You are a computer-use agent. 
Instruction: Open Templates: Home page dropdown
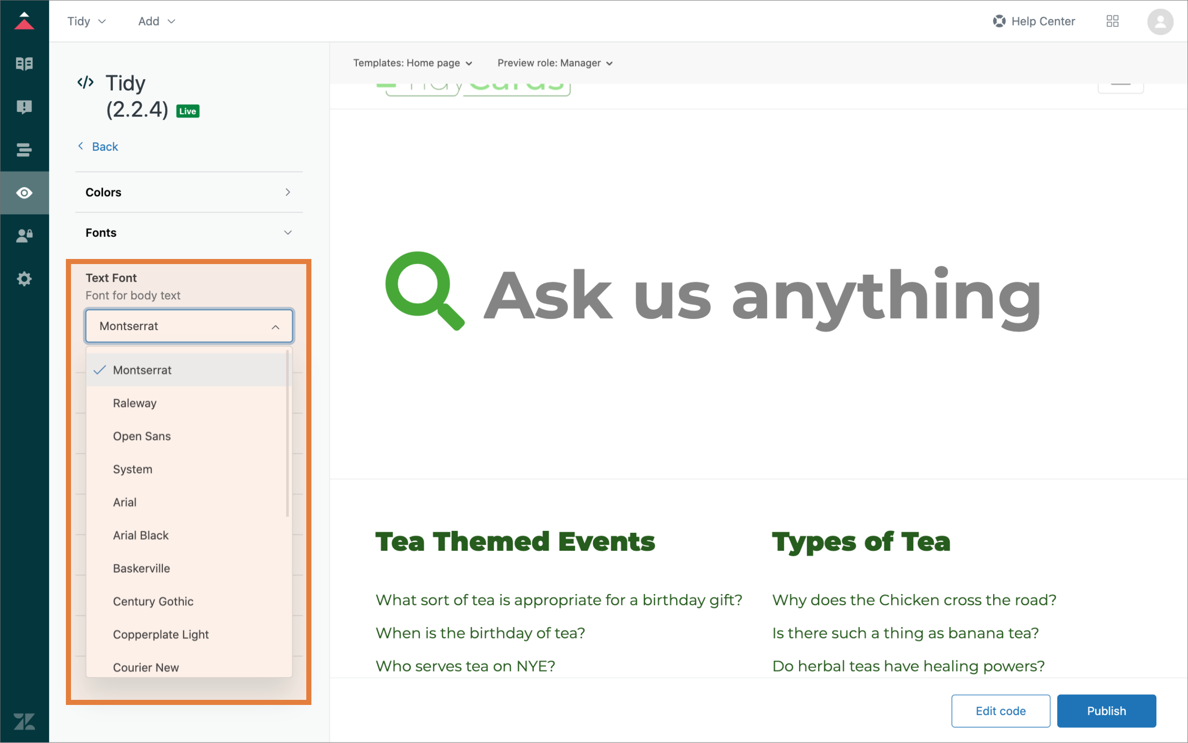pos(412,63)
